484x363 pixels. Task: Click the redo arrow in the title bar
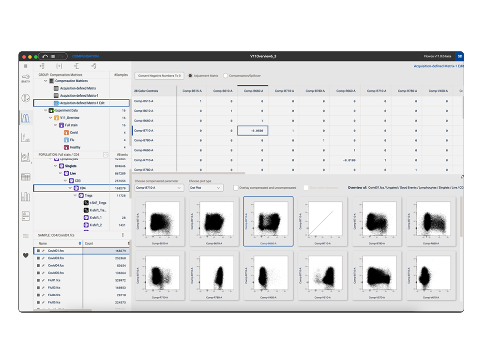[x=61, y=56]
